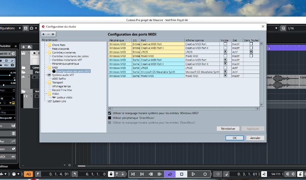Click the reset device icon beside minus

[x=53, y=34]
